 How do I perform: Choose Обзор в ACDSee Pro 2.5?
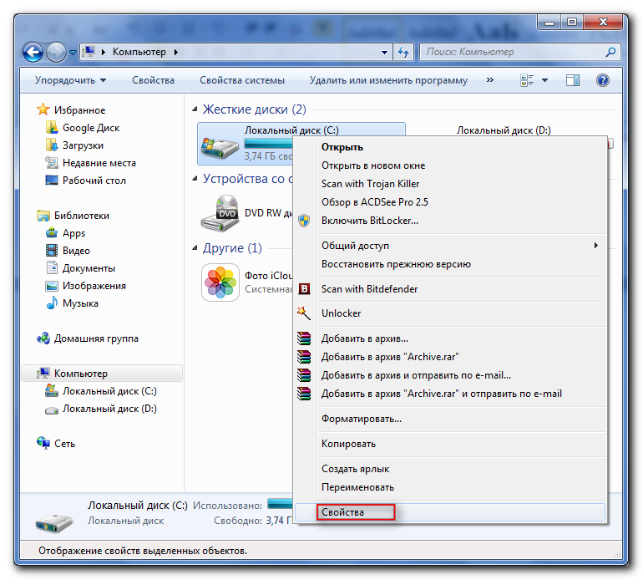(x=450, y=202)
